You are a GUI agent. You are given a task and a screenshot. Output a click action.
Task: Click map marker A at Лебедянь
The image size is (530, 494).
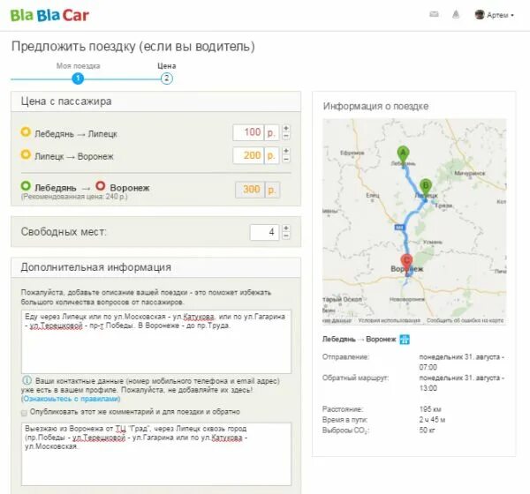click(x=403, y=155)
